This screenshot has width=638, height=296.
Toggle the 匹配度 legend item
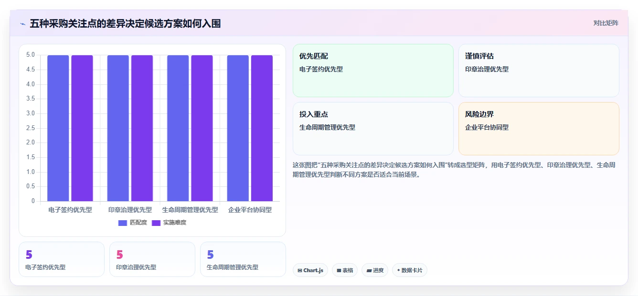[x=133, y=223]
